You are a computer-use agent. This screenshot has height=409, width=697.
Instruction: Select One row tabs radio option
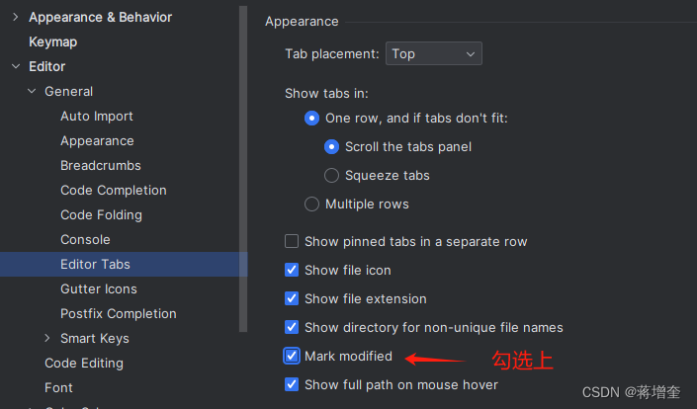(x=311, y=119)
